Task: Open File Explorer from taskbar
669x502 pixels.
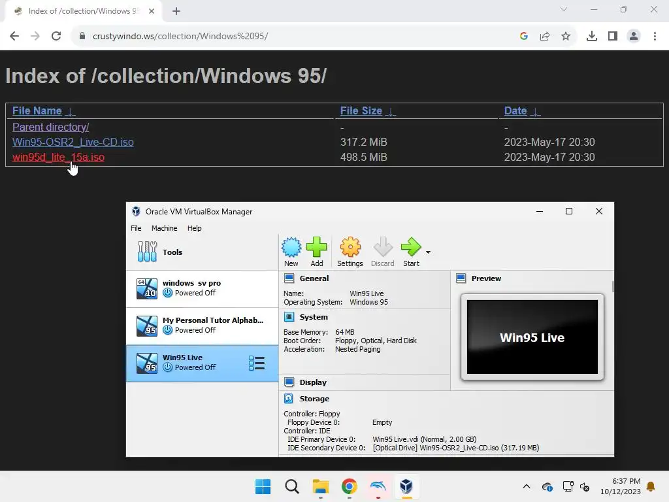Action: coord(320,486)
